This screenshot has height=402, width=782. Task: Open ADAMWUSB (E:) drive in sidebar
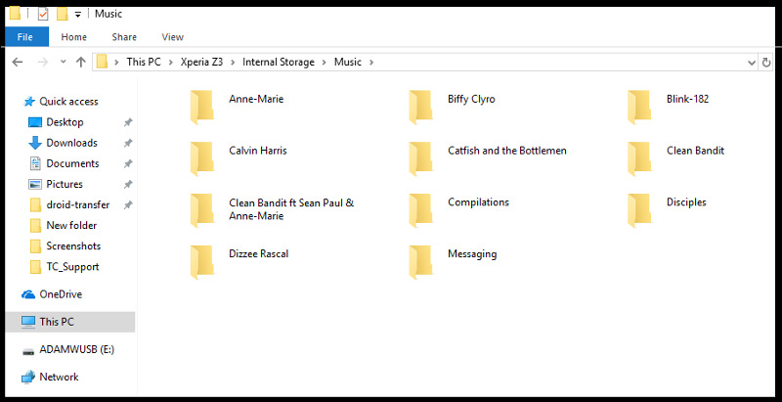tap(77, 349)
